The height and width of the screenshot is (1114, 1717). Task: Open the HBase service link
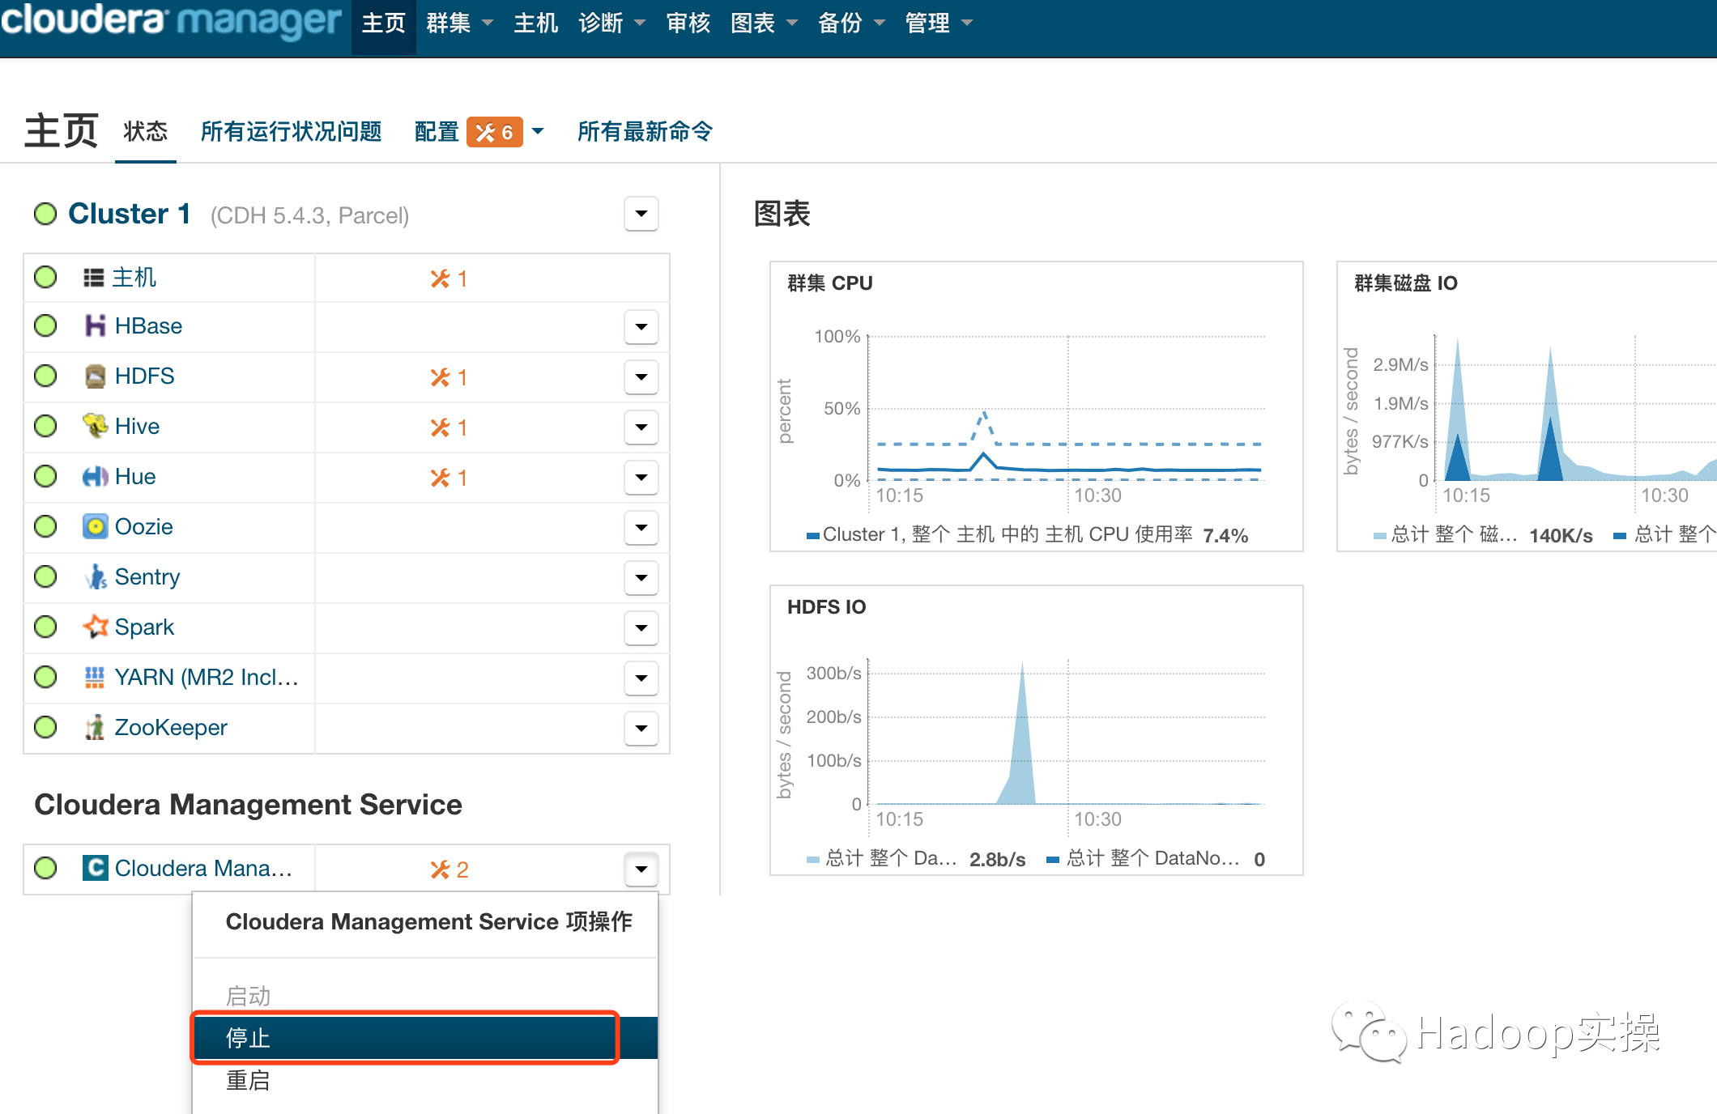(148, 325)
